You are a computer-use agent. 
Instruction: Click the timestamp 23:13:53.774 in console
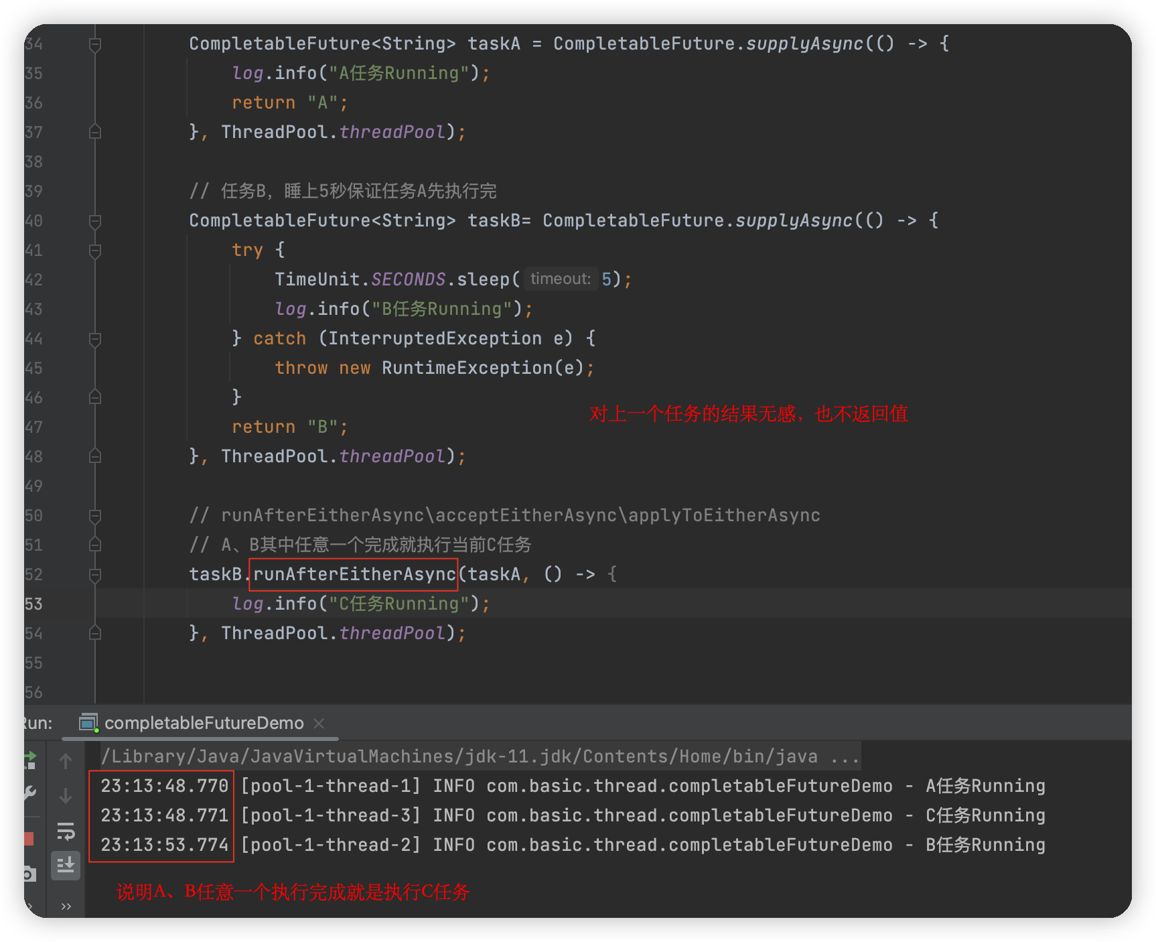tap(165, 845)
